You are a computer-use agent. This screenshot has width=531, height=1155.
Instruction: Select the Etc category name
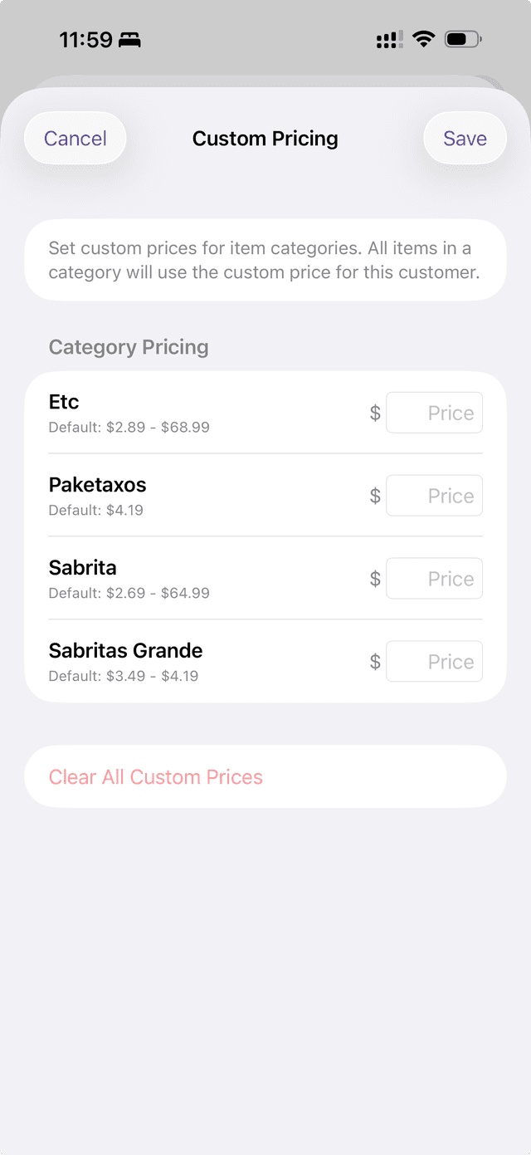coord(64,402)
